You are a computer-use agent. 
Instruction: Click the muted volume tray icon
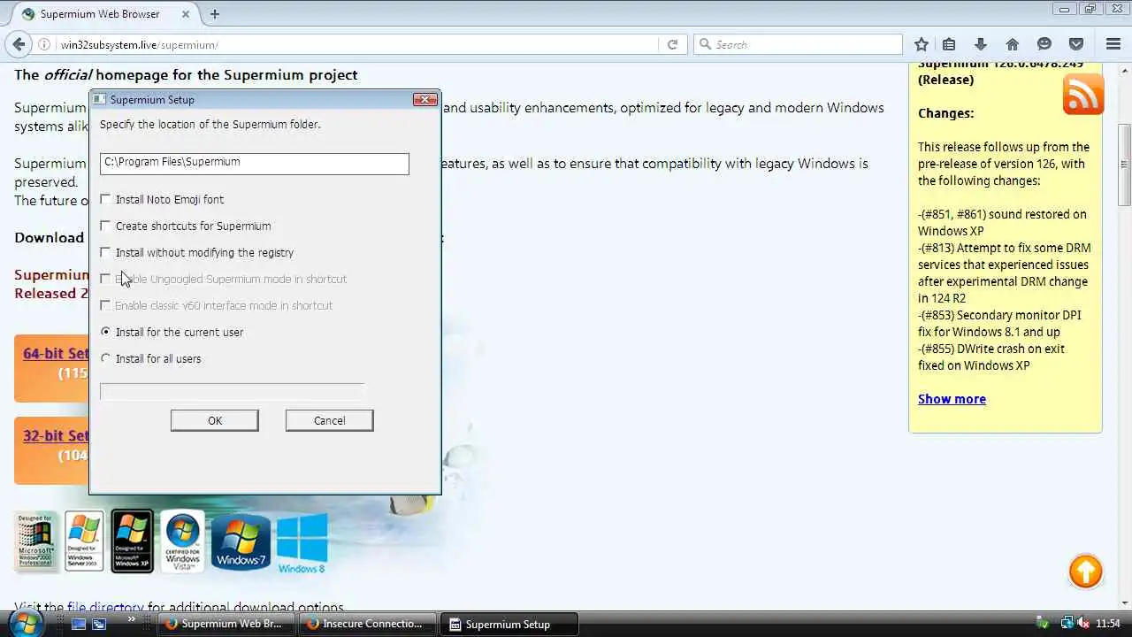click(x=1083, y=624)
